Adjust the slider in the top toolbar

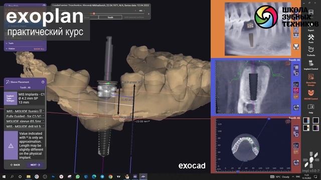click(x=94, y=13)
